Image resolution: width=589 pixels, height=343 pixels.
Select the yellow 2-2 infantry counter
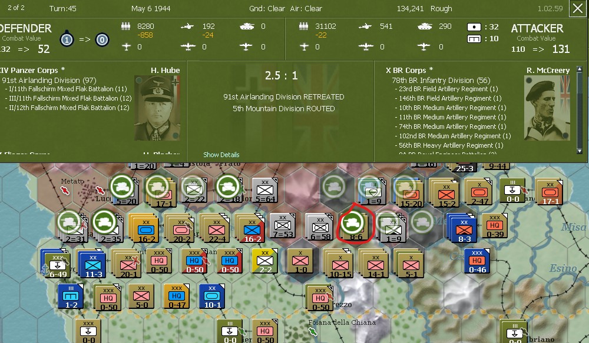coord(265,261)
